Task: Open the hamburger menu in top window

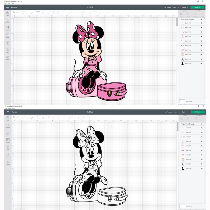Action: (x=7, y=7)
